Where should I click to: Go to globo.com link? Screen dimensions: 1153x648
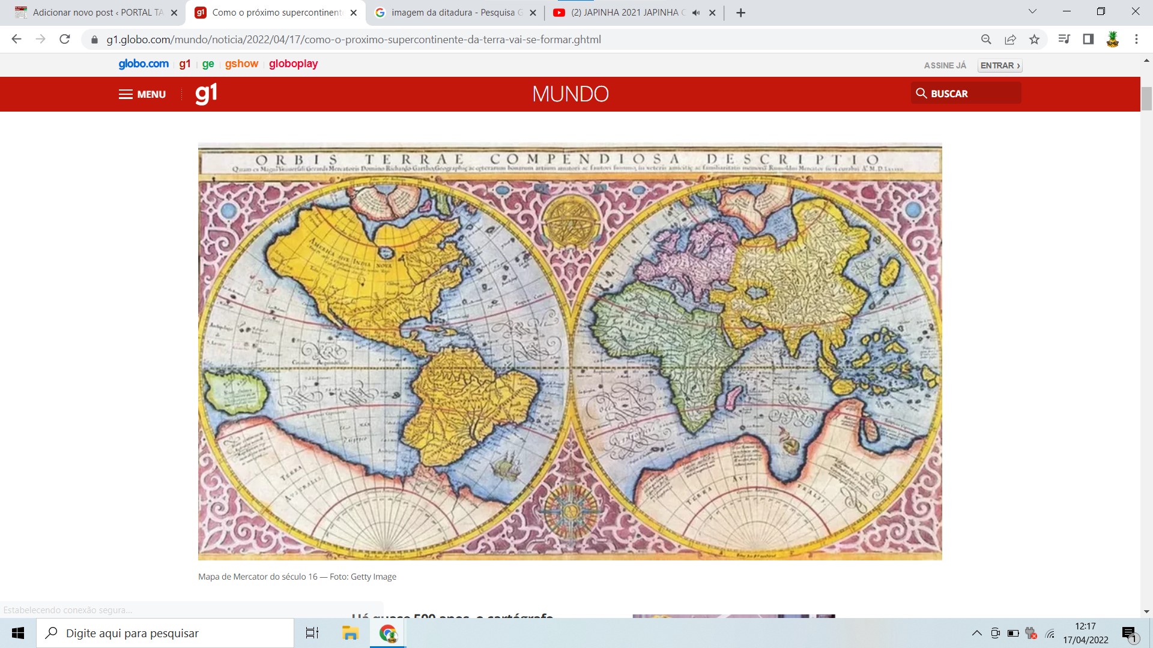(x=144, y=64)
